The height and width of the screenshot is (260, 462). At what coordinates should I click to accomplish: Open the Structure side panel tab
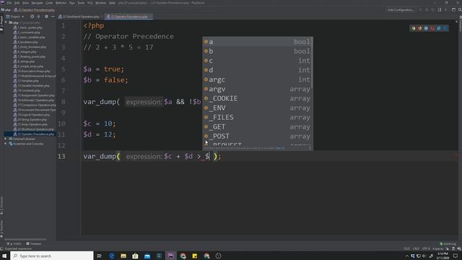click(1, 205)
